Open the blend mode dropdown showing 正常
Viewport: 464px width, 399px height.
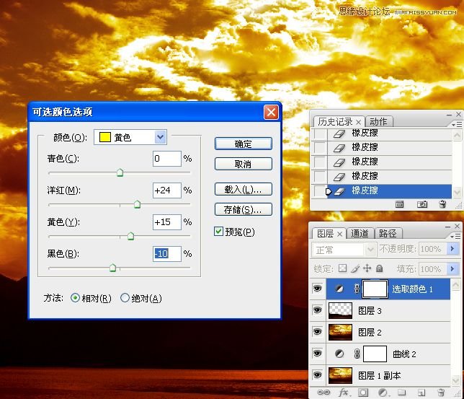[344, 250]
